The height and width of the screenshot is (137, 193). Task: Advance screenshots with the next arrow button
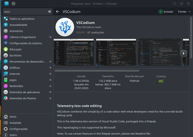coord(183,53)
